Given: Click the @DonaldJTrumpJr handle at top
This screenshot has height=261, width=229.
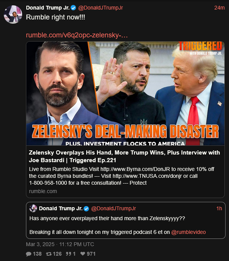Looking at the screenshot, I should (x=100, y=8).
